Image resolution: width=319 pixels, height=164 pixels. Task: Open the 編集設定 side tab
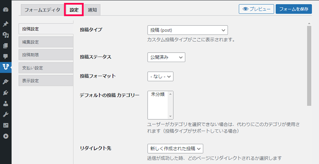point(46,42)
